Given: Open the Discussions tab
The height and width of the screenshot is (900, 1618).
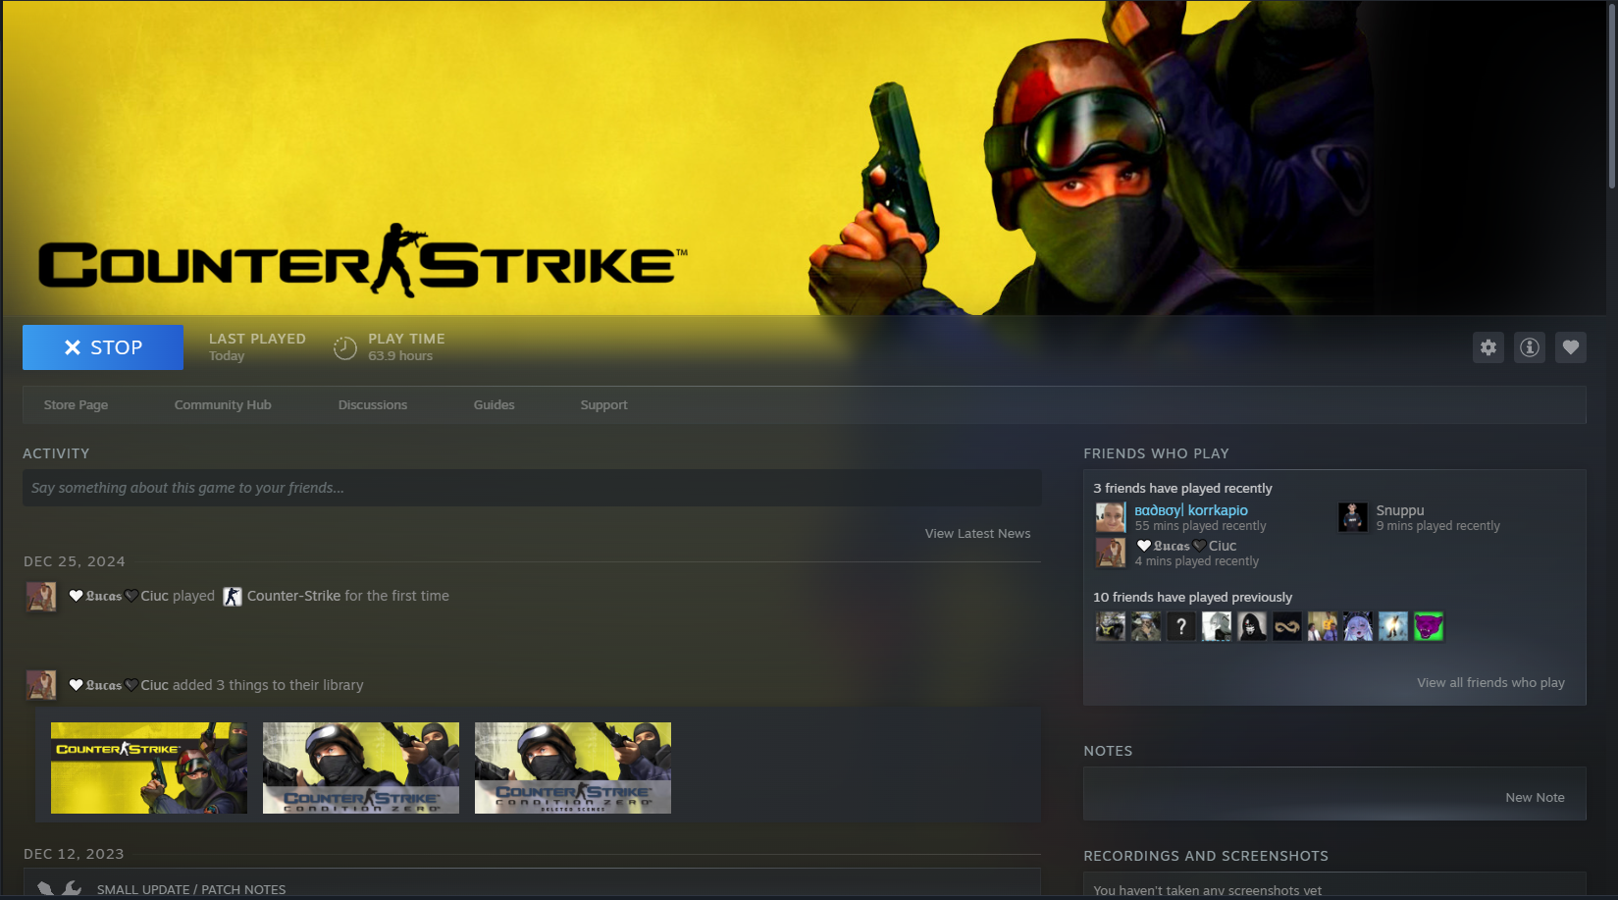Looking at the screenshot, I should (372, 405).
